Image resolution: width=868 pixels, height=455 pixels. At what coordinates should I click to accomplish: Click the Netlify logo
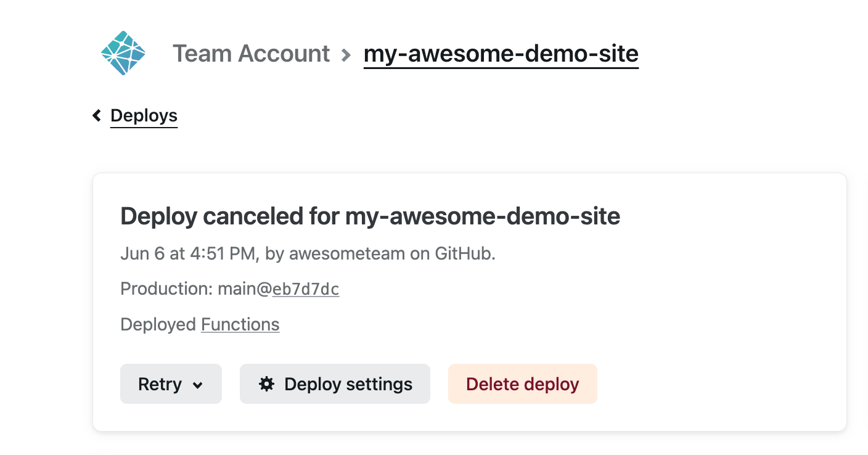click(x=123, y=53)
